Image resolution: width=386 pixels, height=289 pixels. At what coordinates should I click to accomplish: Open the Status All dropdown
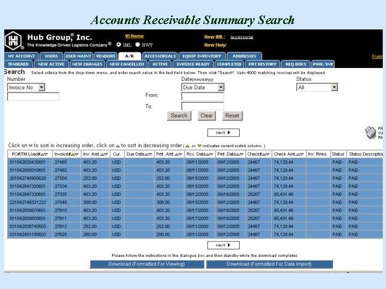tap(317, 87)
